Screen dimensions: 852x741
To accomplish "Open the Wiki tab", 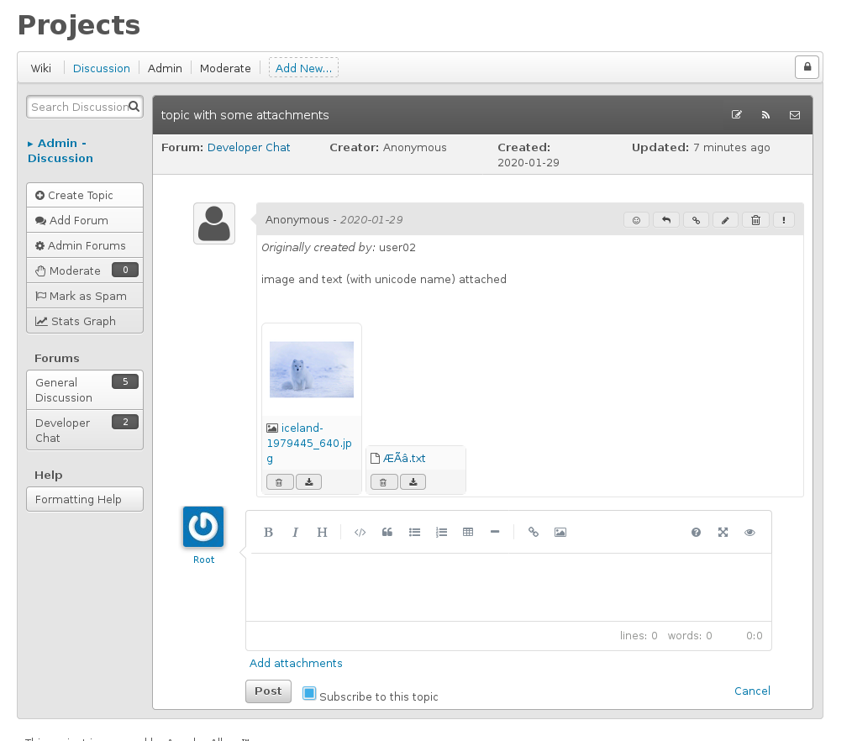I will tap(41, 68).
